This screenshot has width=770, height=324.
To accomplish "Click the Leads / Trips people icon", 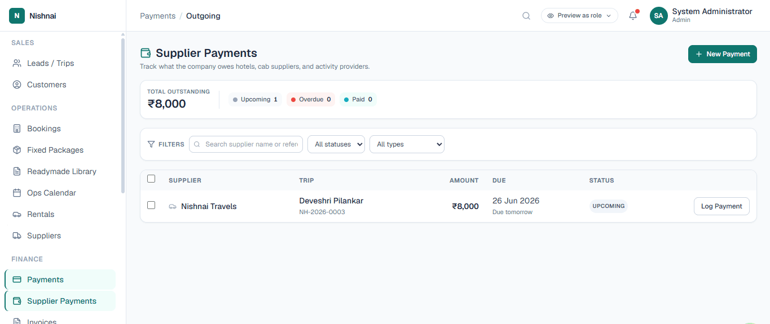I will (x=17, y=63).
